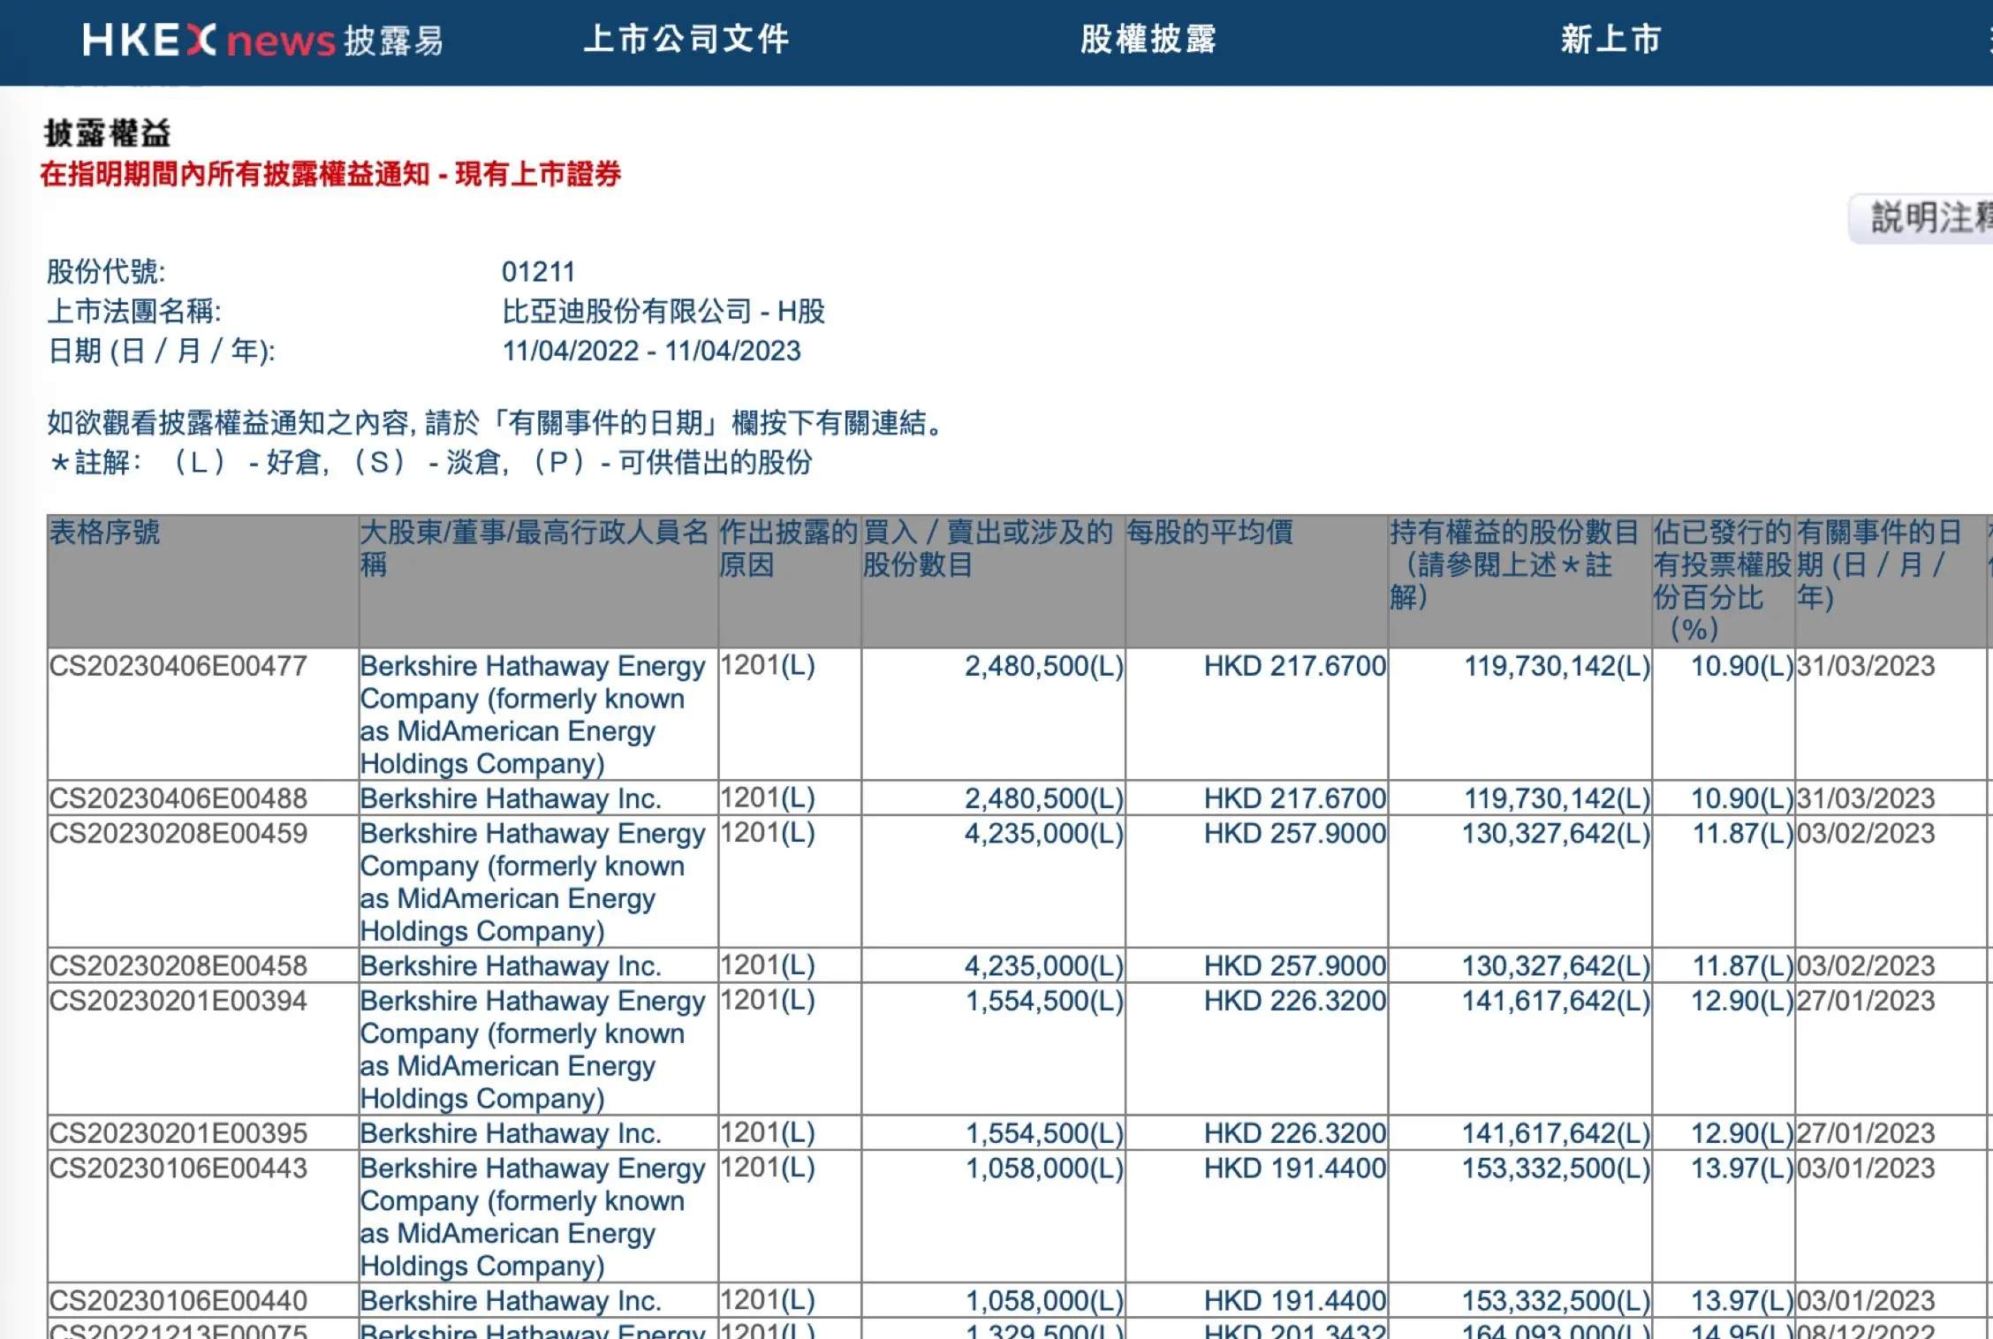
Task: Click the HKEXnews 披露易 logo
Action: 263,40
